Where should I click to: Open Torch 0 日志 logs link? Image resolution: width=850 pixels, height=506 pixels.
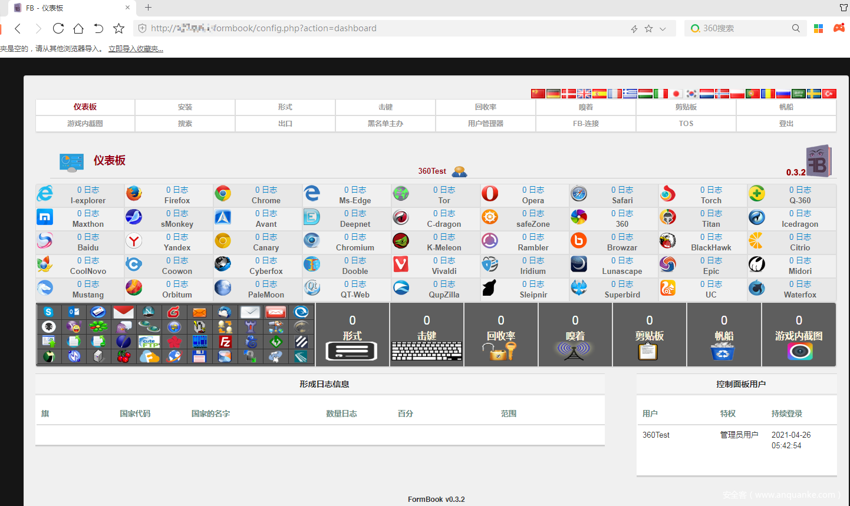tap(711, 190)
